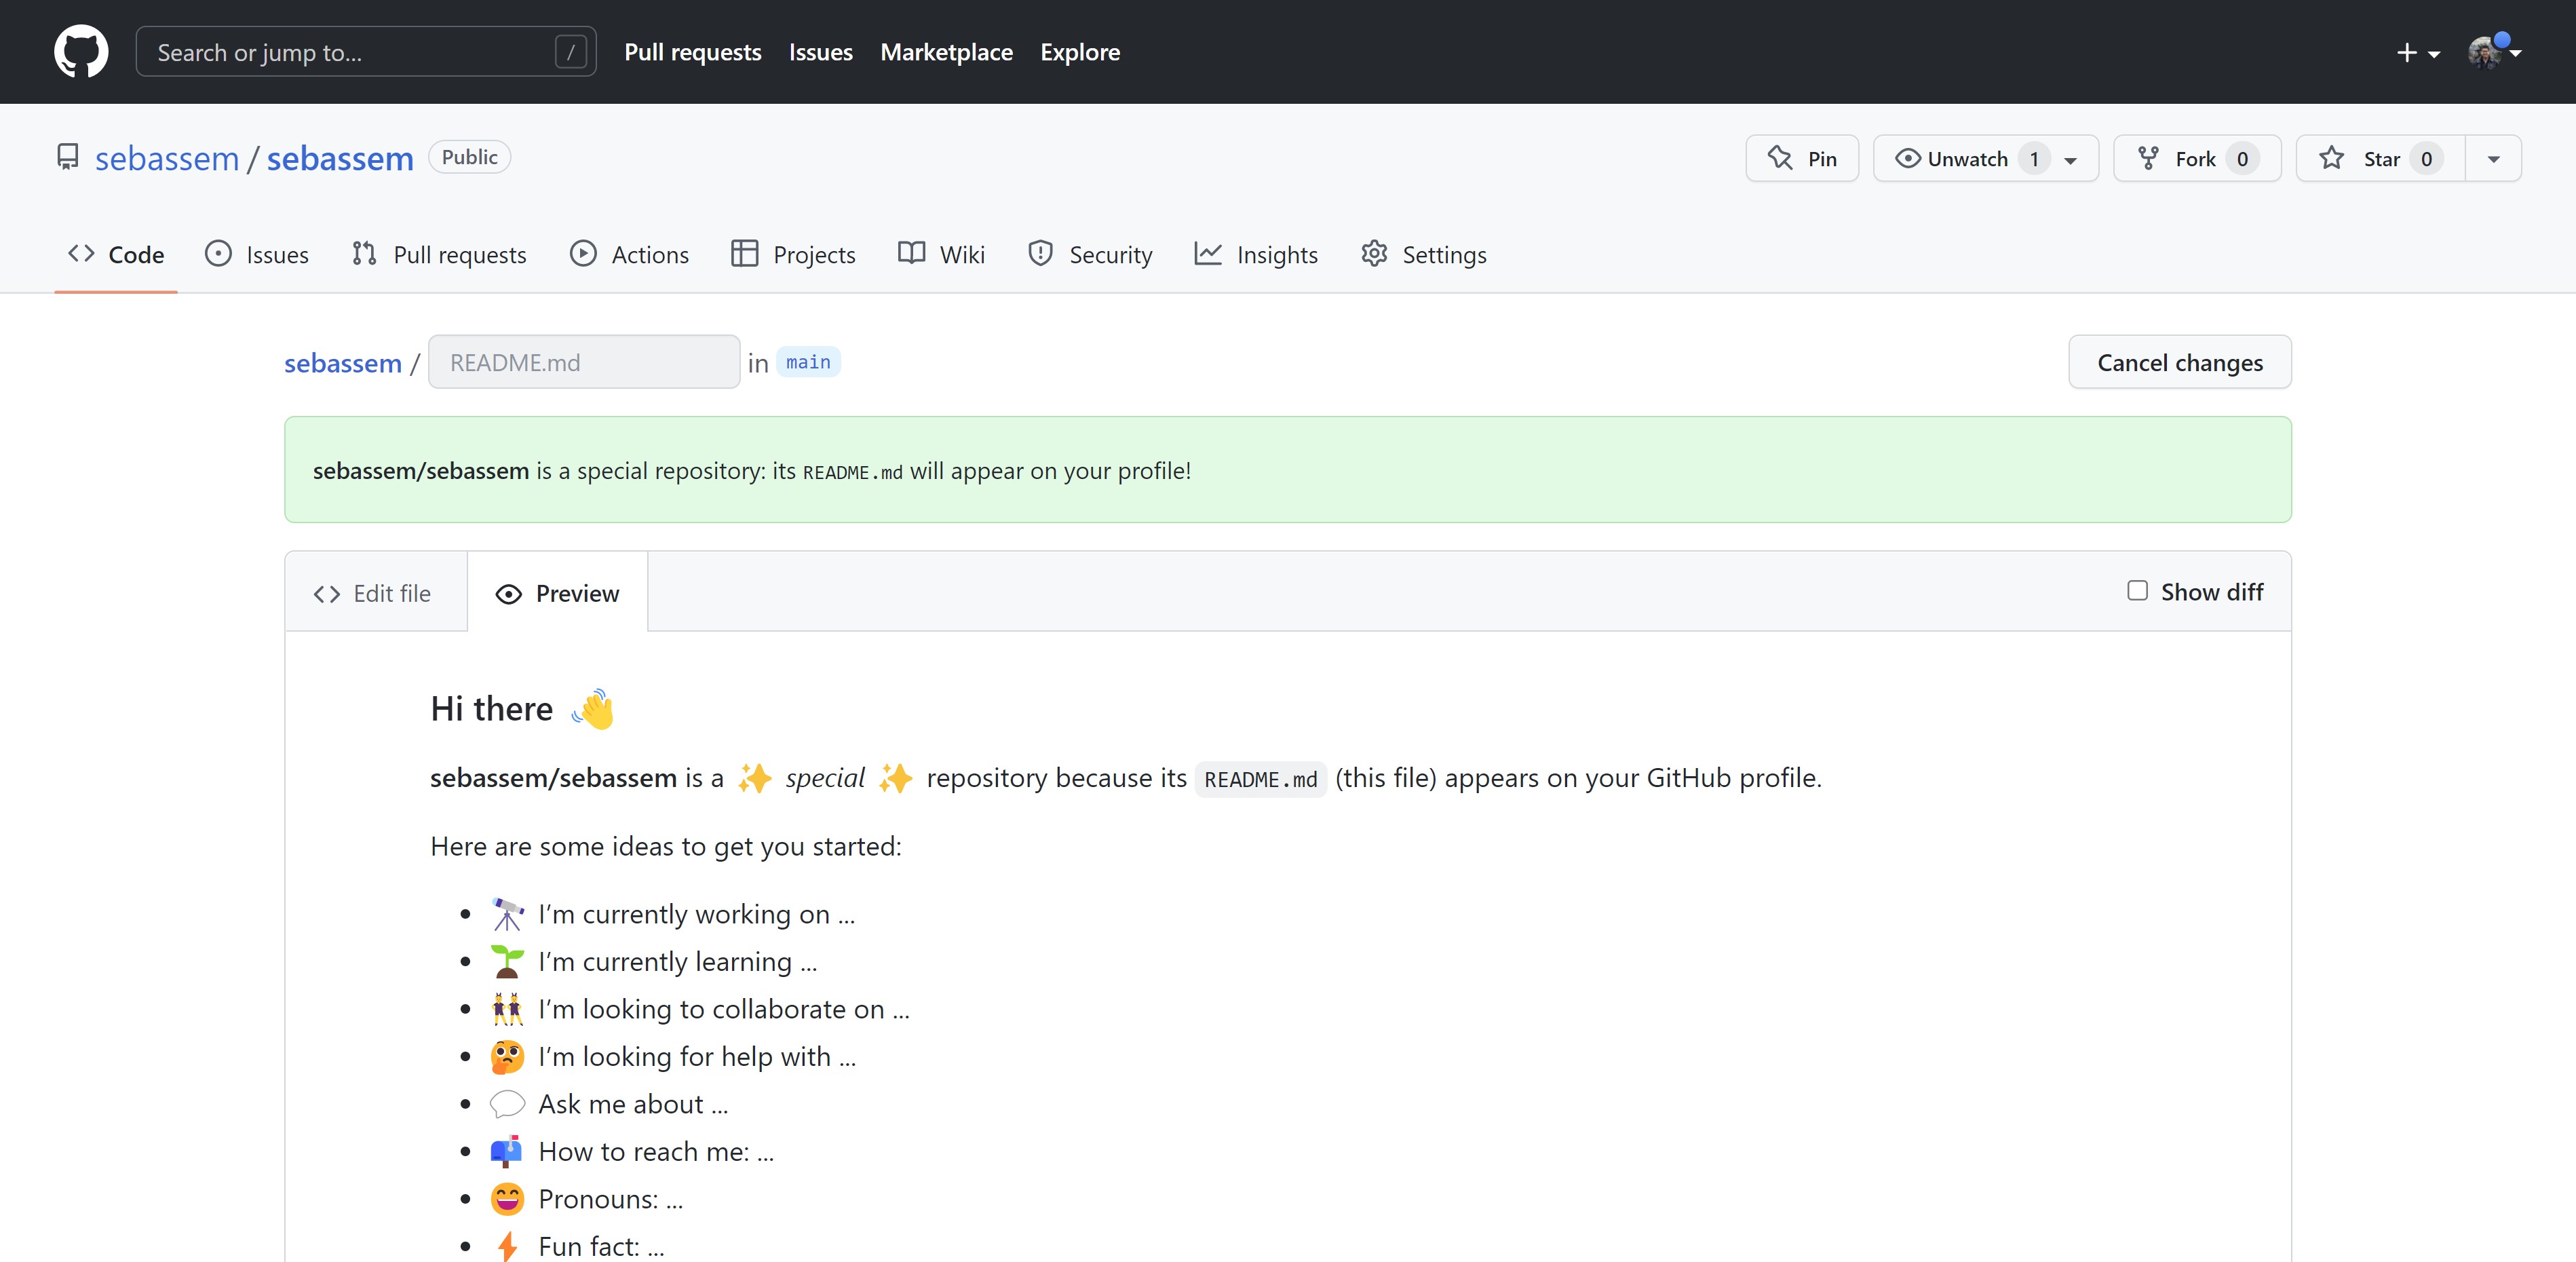
Task: Click the text "Pronouns: ..."
Action: [x=611, y=1199]
